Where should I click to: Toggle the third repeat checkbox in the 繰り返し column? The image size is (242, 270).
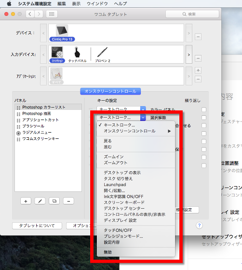pos(204,125)
